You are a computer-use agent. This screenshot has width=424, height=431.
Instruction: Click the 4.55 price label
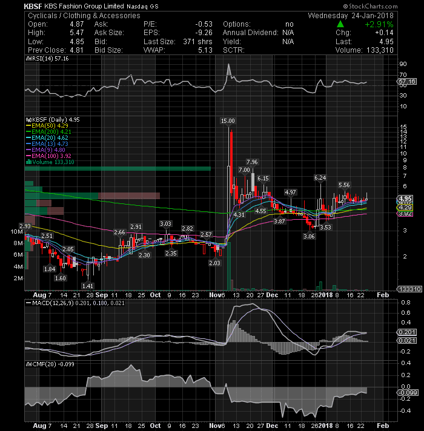pyautogui.click(x=260, y=211)
